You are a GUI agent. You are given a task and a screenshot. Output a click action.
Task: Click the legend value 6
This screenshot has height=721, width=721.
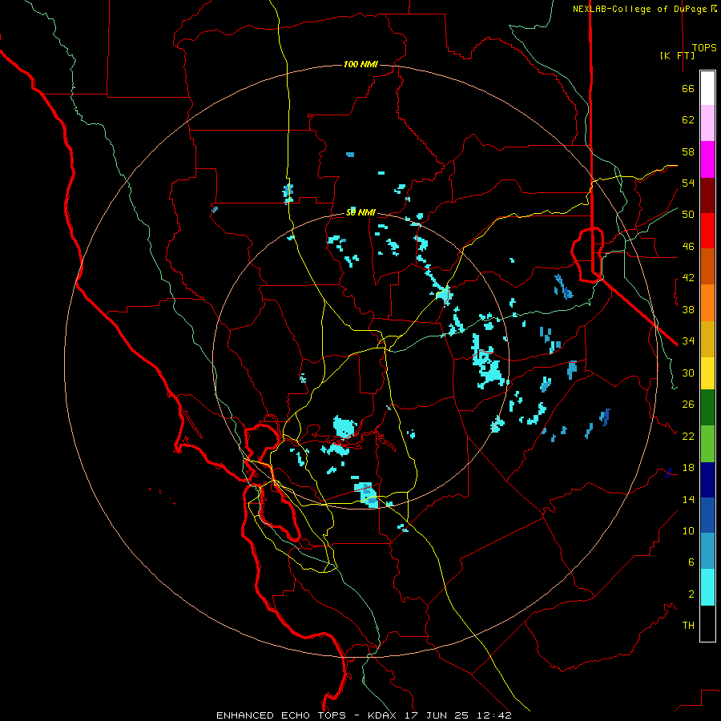[x=691, y=562]
